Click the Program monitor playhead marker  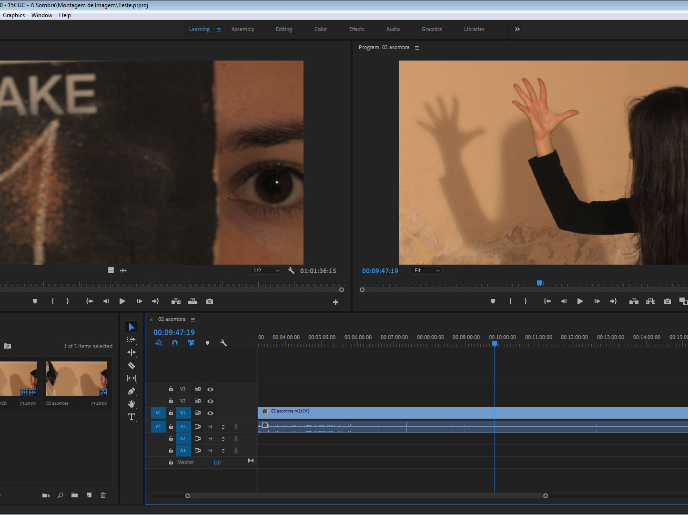pos(539,283)
